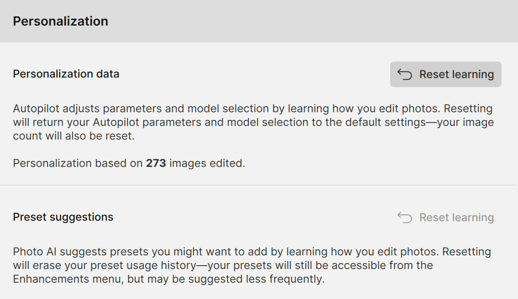Click the Photo AI text in preset description
Image resolution: width=518 pixels, height=299 pixels.
tap(35, 252)
